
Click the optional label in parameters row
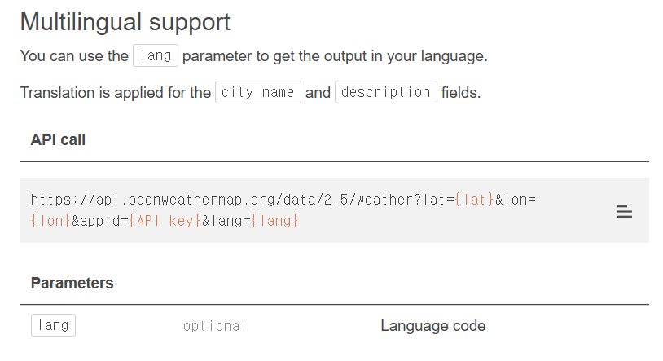214,326
